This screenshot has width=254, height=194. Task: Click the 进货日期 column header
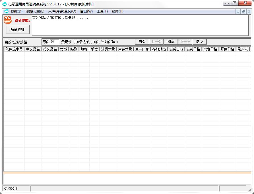coord(176,49)
